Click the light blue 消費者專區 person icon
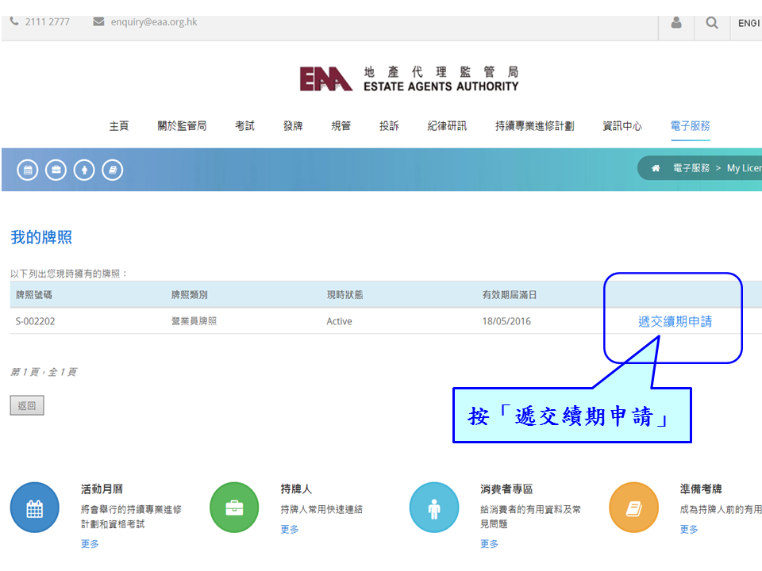Screen dimensions: 762x571 pyautogui.click(x=434, y=508)
